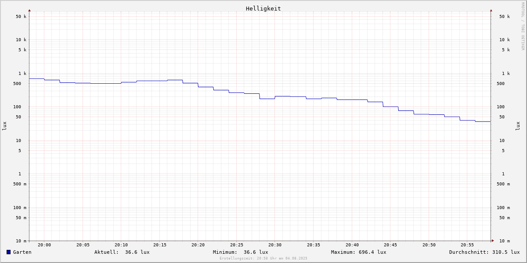This screenshot has width=527, height=263.
Task: Click the 20:10 time axis label
Action: click(x=121, y=245)
